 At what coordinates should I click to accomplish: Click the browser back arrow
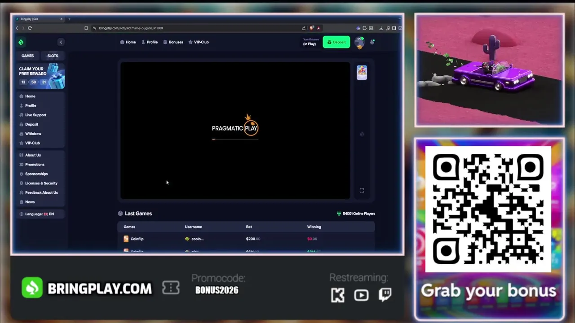[17, 28]
